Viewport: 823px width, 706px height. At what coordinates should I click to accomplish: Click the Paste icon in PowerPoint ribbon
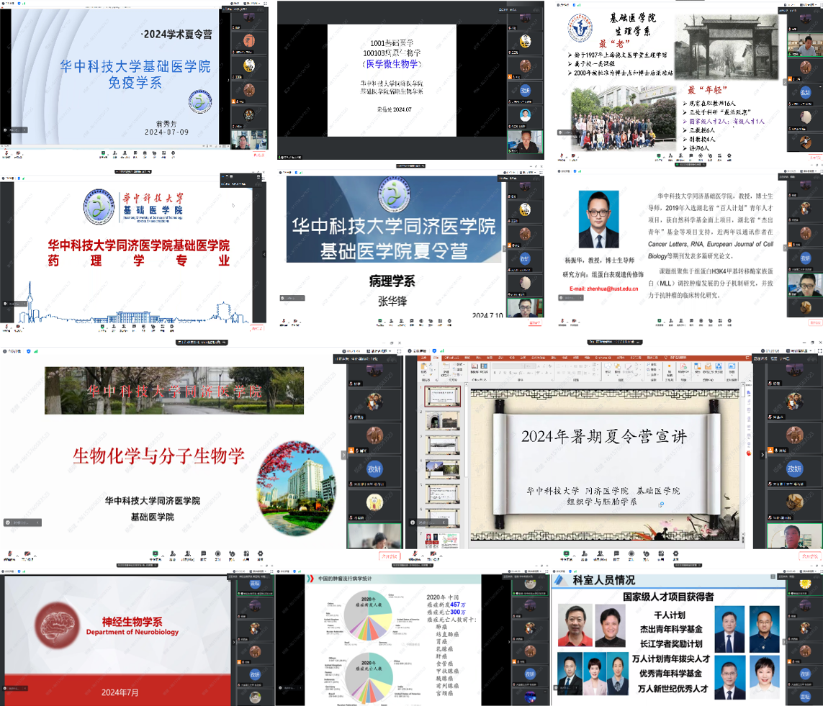(423, 366)
